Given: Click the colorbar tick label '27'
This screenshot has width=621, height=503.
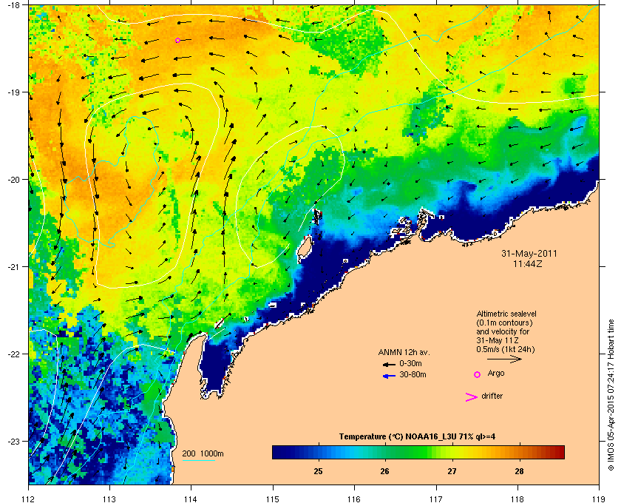Looking at the screenshot, I should click(x=452, y=472).
